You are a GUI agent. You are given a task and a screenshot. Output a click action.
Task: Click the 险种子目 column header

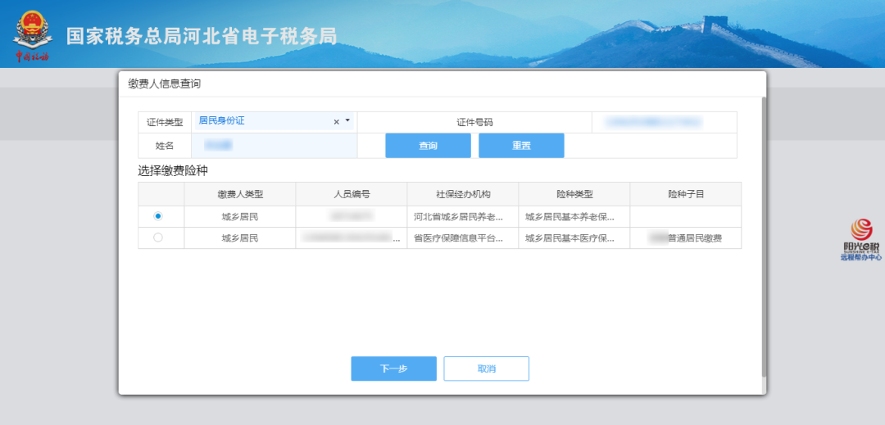pos(685,194)
